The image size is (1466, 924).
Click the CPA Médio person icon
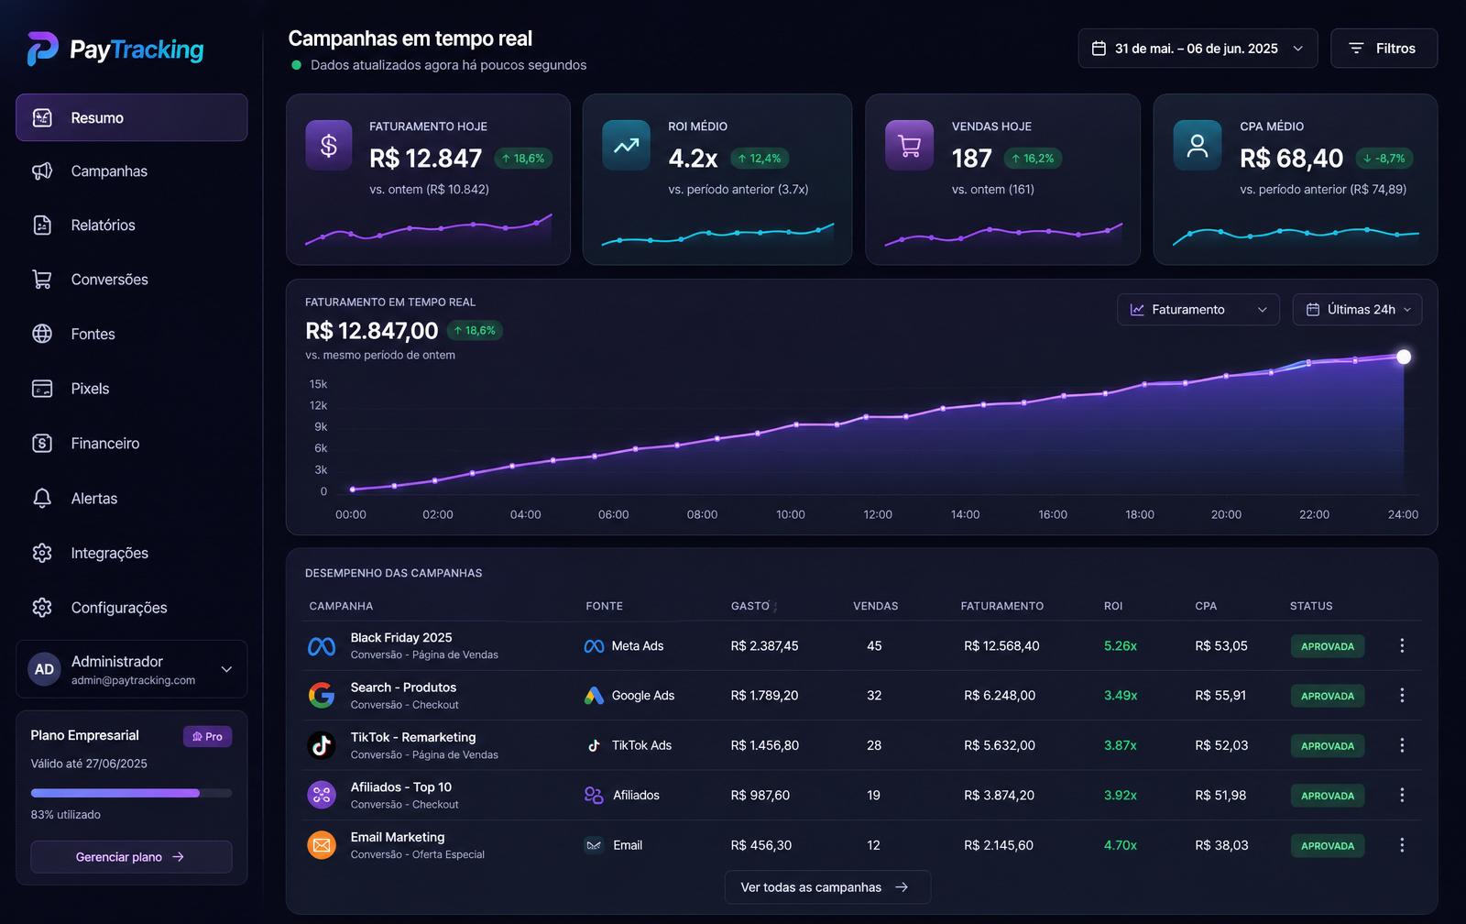(1198, 145)
